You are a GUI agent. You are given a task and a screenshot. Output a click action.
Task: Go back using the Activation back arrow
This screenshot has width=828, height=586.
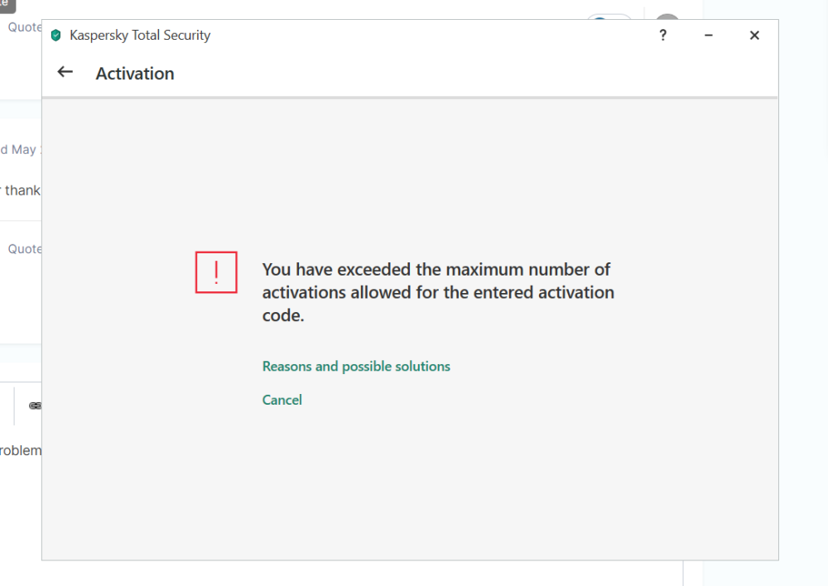(x=65, y=72)
